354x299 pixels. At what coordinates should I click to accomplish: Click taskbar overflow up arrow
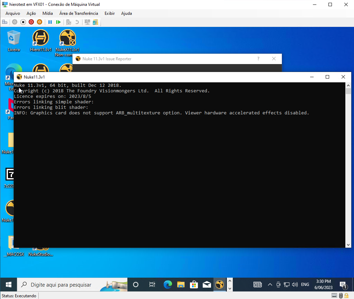point(230,281)
